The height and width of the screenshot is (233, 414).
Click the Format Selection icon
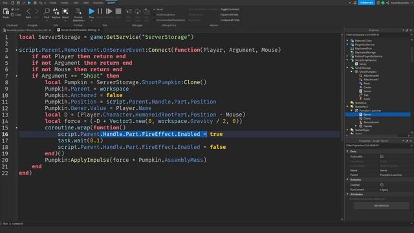click(x=78, y=11)
